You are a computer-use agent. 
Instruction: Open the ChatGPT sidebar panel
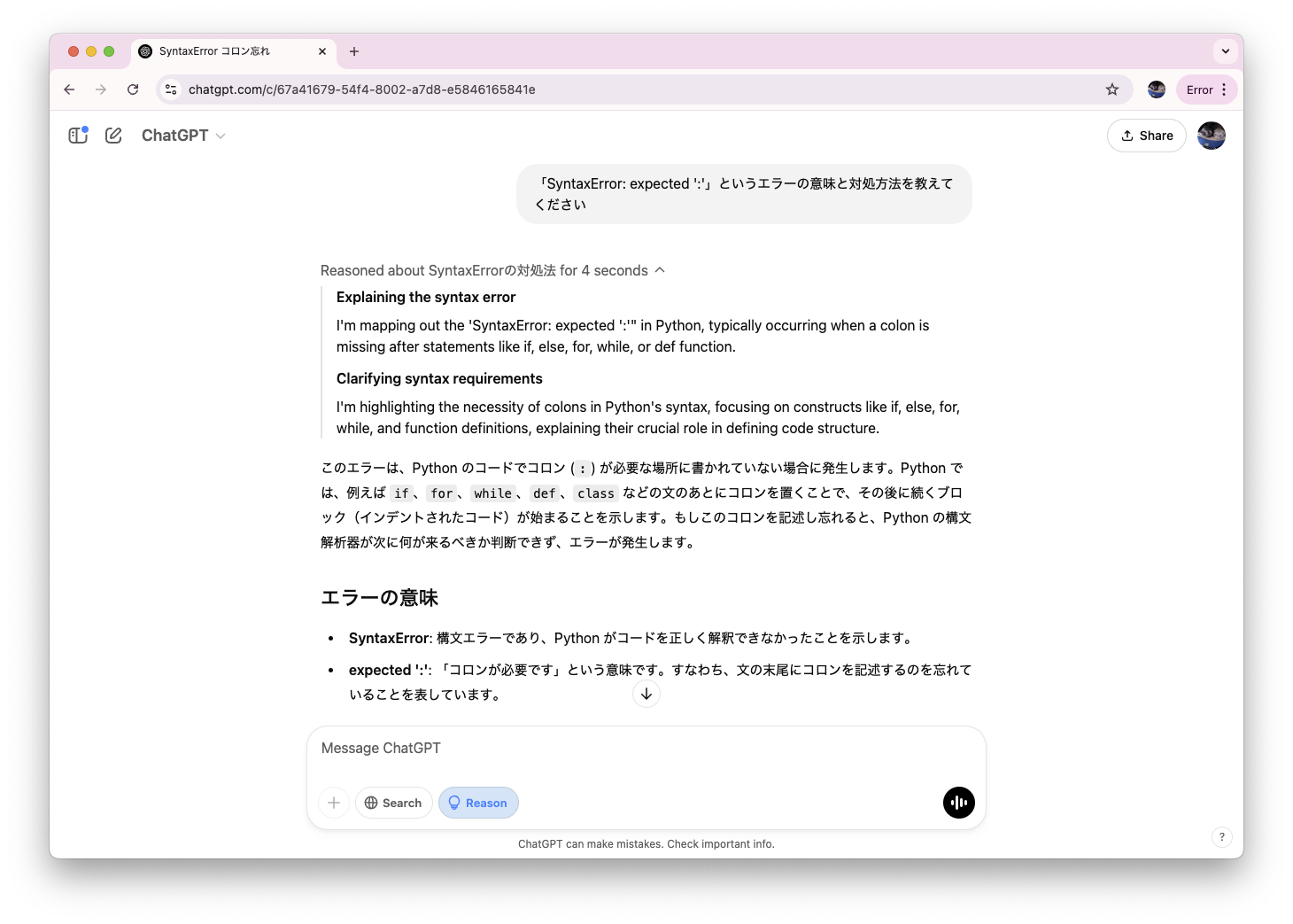[x=78, y=135]
